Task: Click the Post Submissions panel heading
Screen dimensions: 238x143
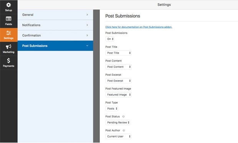Action: click(x=122, y=16)
